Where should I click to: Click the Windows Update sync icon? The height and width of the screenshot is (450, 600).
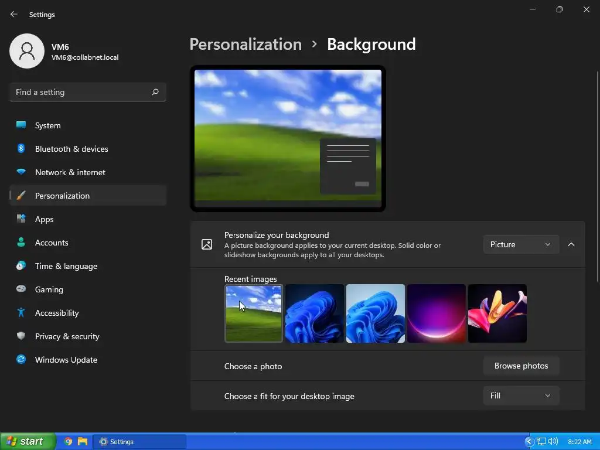pos(21,359)
